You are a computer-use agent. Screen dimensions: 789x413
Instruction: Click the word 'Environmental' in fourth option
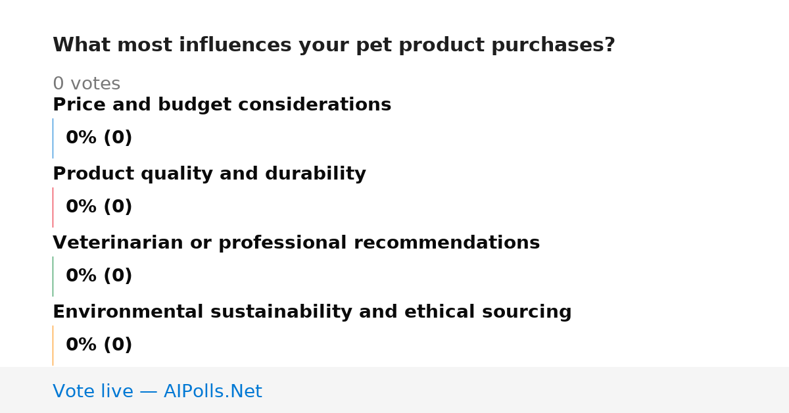128,312
